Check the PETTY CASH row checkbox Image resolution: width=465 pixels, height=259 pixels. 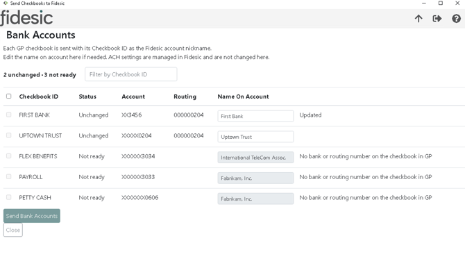tap(8, 197)
